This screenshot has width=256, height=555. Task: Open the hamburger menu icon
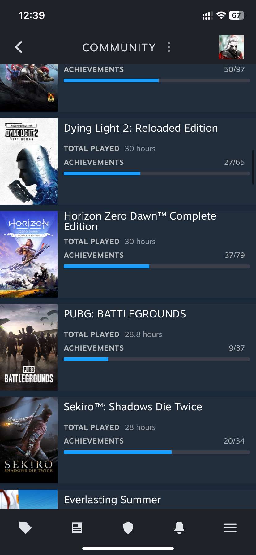(x=230, y=528)
